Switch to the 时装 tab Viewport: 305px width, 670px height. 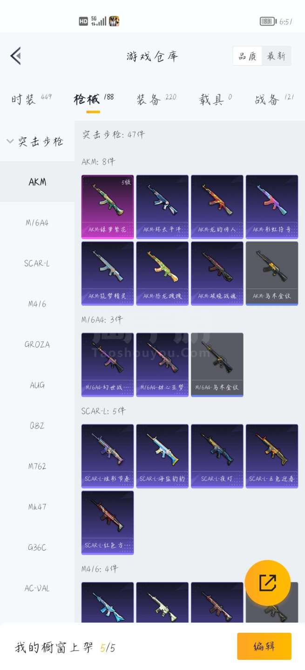pyautogui.click(x=24, y=99)
